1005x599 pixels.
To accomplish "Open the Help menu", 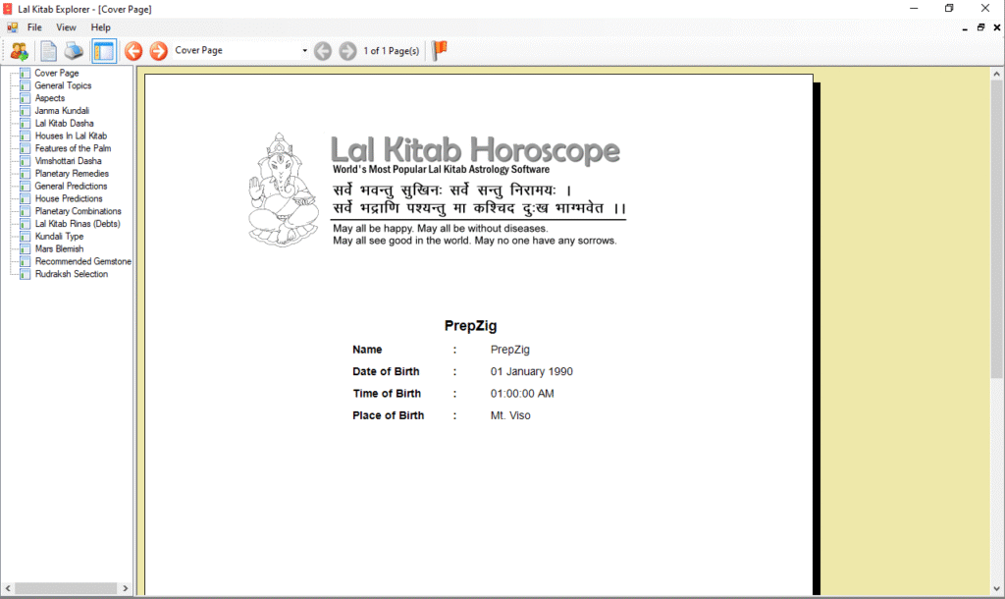I will [x=100, y=27].
